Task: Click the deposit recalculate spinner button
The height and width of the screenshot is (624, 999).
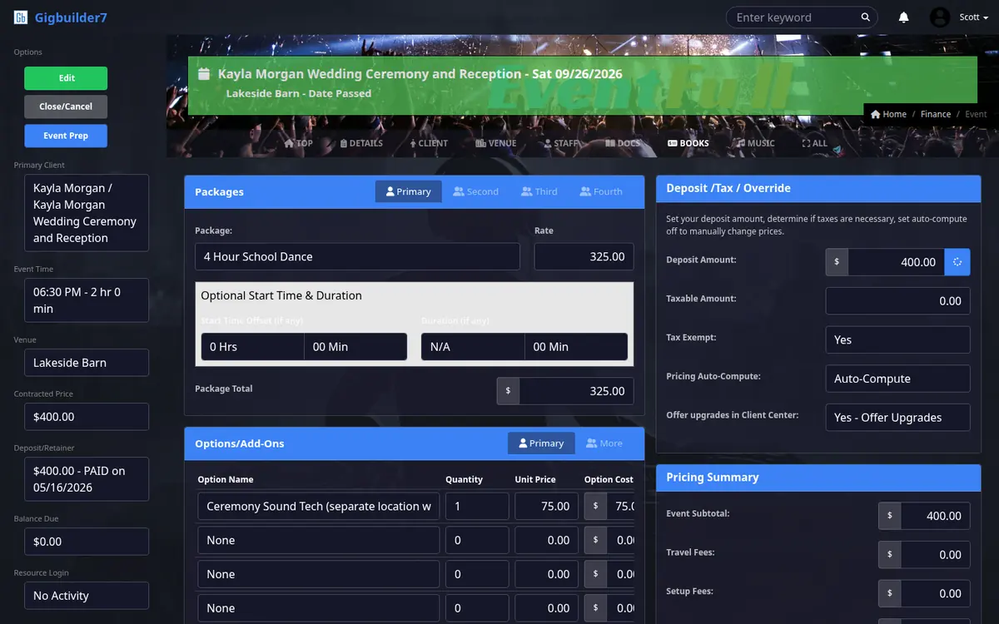Action: click(x=957, y=262)
